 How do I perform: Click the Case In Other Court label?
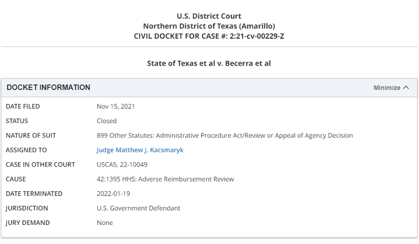(40, 164)
